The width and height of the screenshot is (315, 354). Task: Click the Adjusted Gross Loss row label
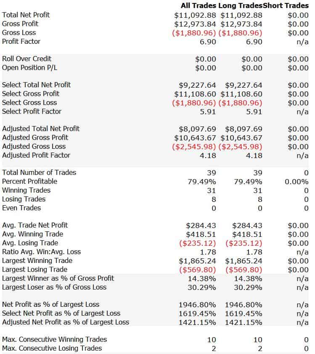tap(34, 147)
